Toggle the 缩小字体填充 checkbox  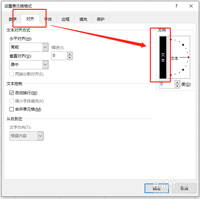(x=11, y=101)
